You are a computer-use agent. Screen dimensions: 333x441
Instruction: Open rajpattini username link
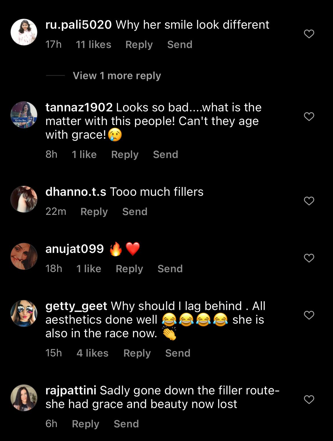coord(71,390)
